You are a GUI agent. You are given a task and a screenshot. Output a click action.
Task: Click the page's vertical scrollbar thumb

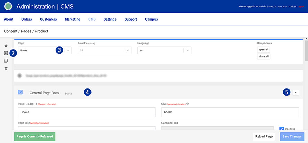point(306,50)
